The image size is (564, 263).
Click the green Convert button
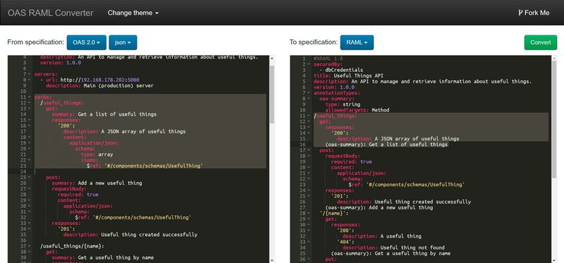click(x=540, y=42)
